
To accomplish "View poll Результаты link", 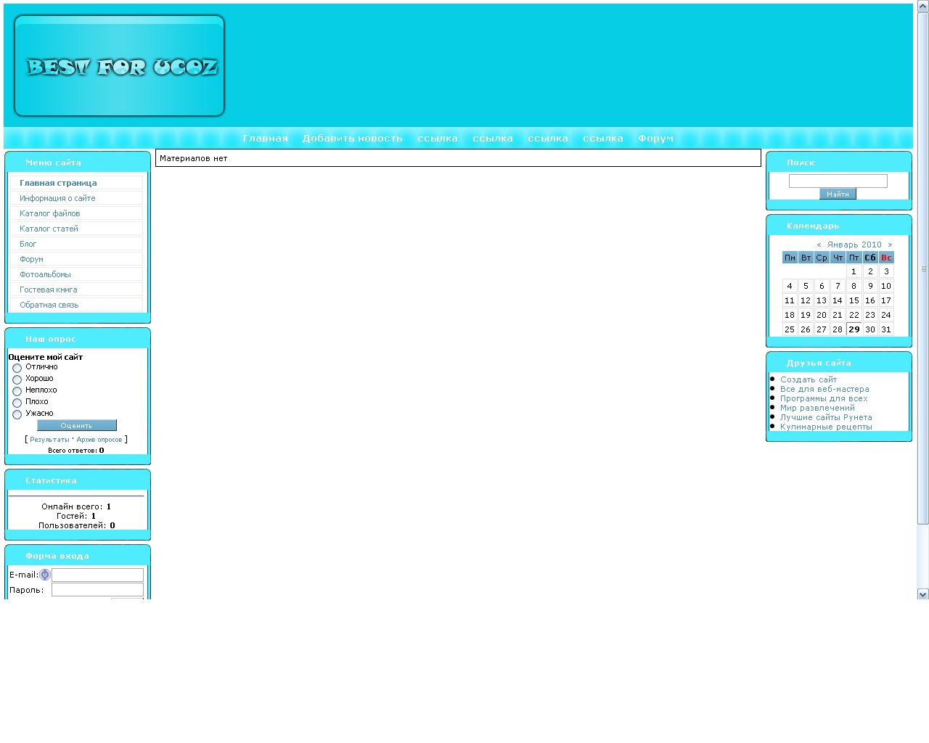I will (49, 440).
